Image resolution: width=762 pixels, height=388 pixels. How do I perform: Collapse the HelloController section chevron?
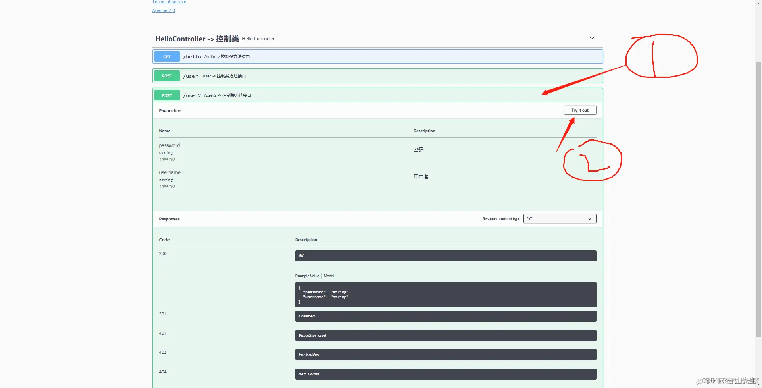click(591, 38)
